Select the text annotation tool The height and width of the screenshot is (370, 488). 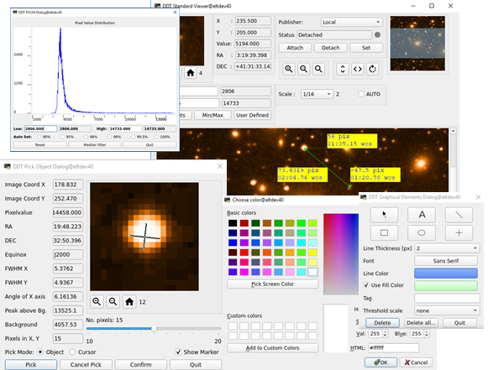[422, 215]
